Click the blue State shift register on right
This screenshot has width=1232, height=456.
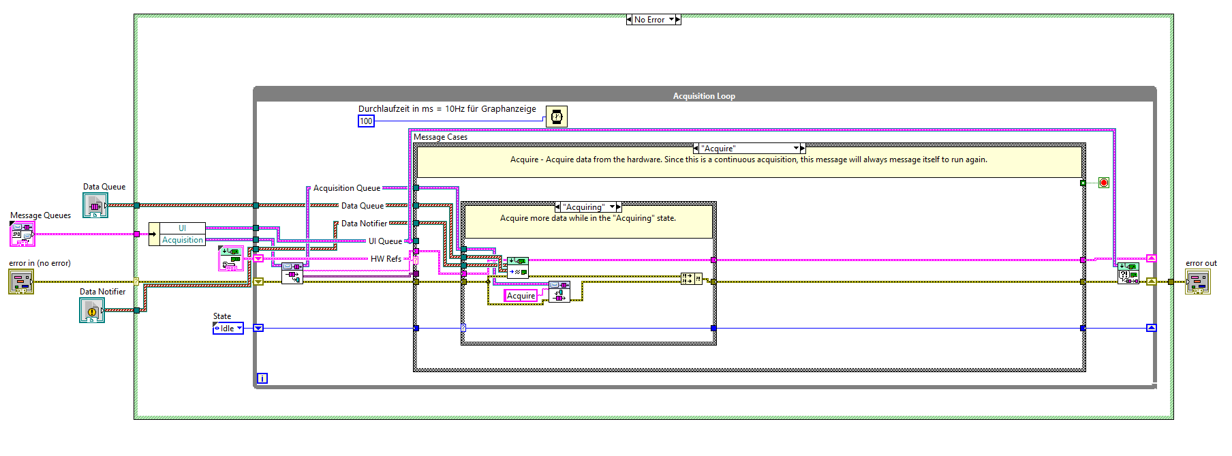pyautogui.click(x=1151, y=328)
